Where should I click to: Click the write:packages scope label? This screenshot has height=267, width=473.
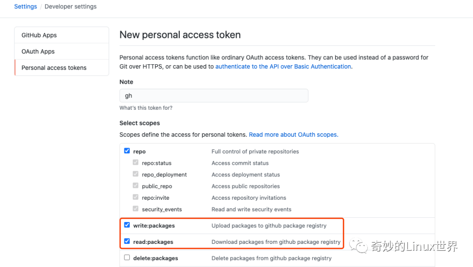(154, 225)
